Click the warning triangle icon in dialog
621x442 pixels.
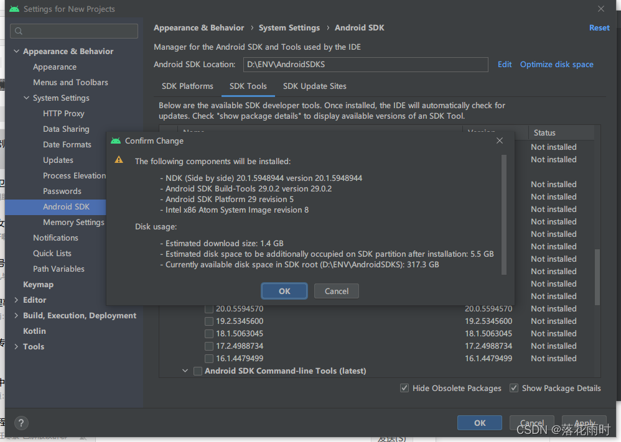point(119,160)
